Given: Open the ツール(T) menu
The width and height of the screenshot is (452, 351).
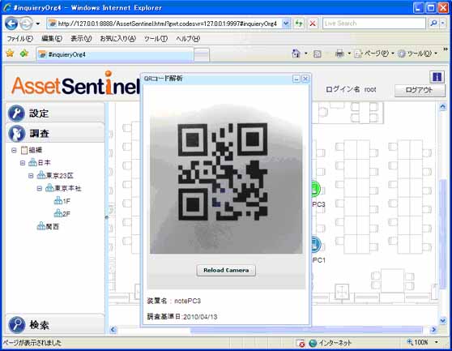Looking at the screenshot, I should coord(156,39).
